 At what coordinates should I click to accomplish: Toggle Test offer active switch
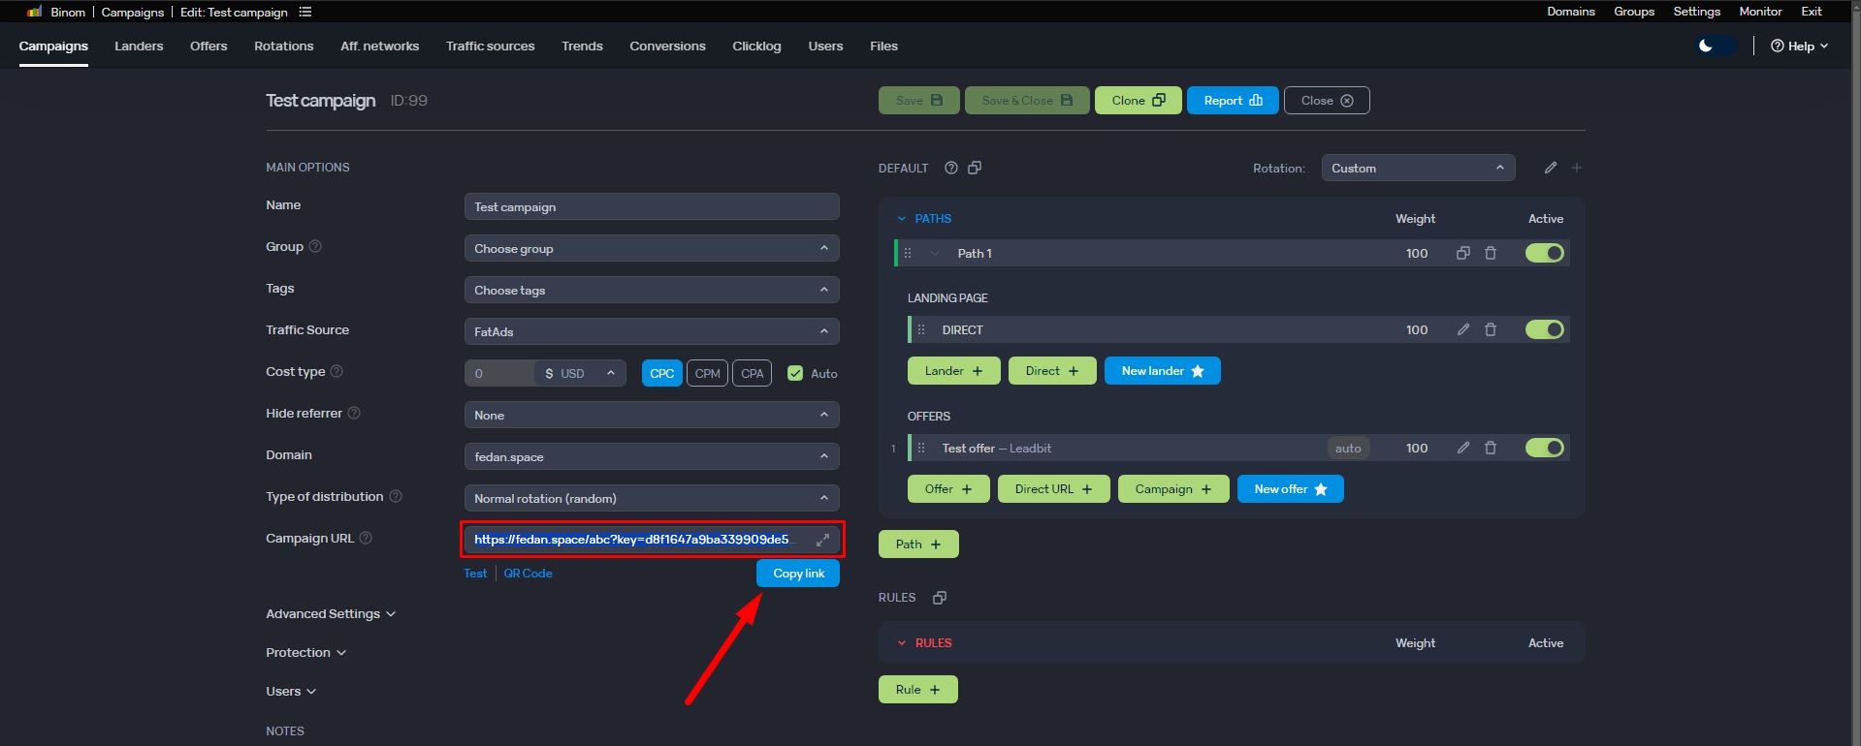pyautogui.click(x=1545, y=448)
